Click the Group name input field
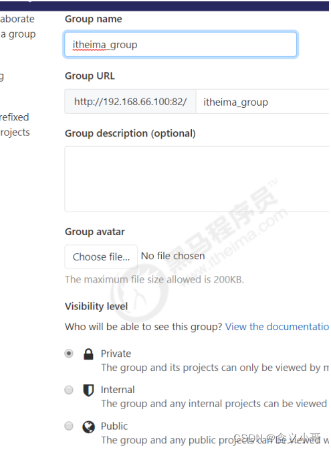 coord(181,44)
